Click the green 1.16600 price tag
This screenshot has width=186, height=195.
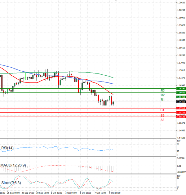coord(181,93)
